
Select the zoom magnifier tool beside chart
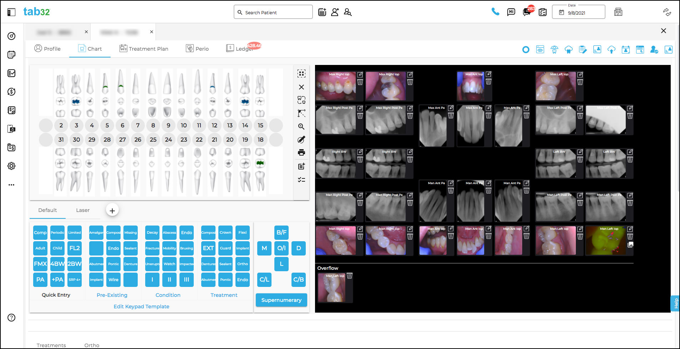pos(301,127)
